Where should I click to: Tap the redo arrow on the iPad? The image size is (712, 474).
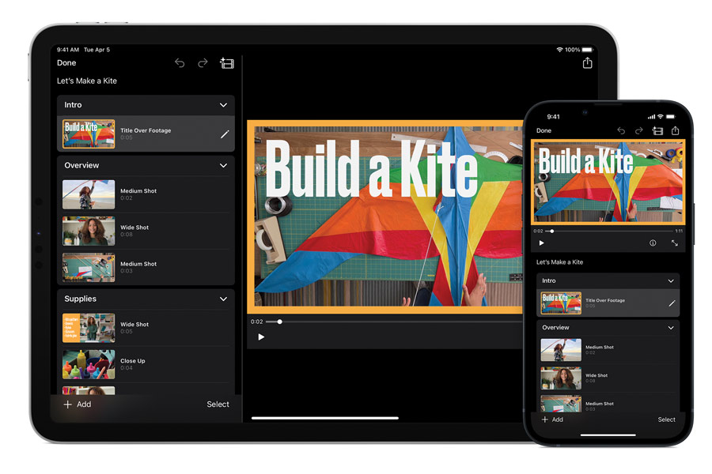[203, 62]
